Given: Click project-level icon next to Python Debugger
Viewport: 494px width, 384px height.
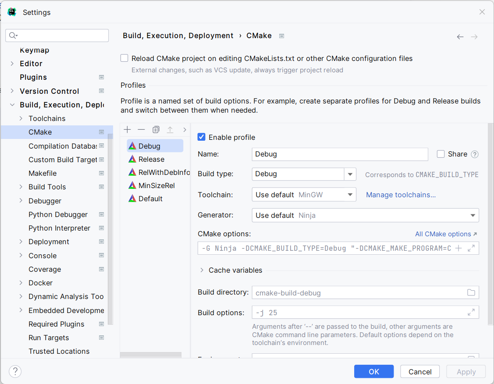Looking at the screenshot, I should coord(101,214).
